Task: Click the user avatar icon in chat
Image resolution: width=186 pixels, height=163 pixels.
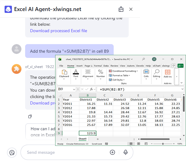Action: (x=17, y=49)
